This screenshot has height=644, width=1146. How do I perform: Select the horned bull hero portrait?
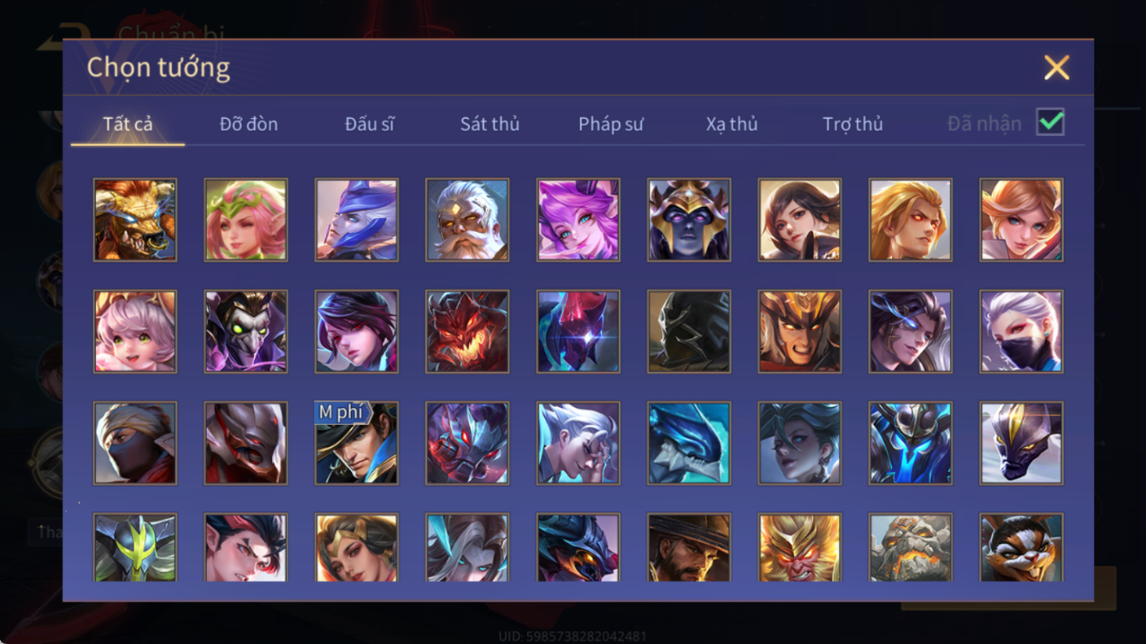[135, 220]
